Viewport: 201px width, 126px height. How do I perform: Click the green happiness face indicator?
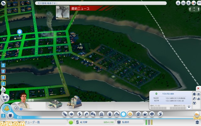(71, 122)
